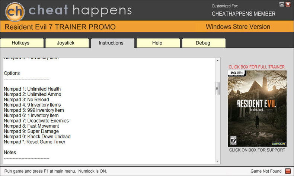Click the 'Windows Store Version' label
This screenshot has width=294, height=176.
[x=238, y=27]
